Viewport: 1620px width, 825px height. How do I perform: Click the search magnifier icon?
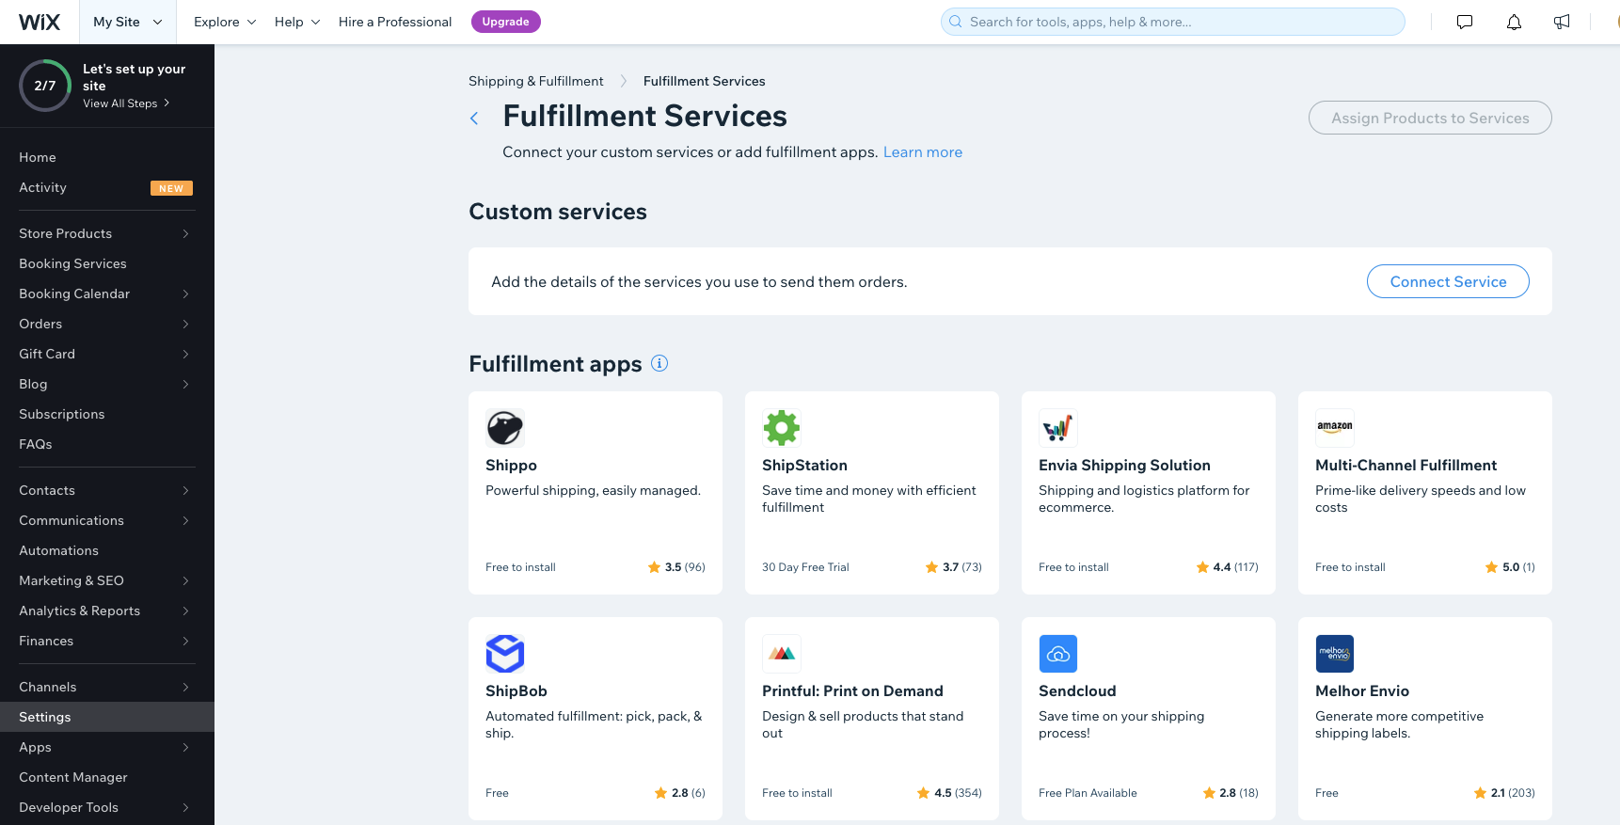tap(956, 22)
